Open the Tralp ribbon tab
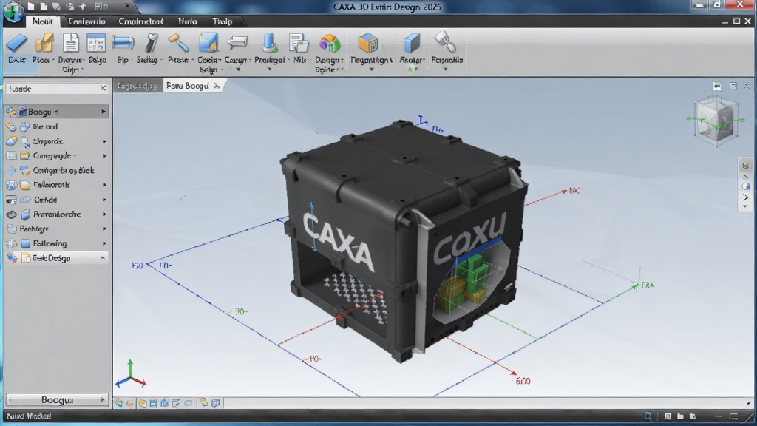The width and height of the screenshot is (757, 426). pos(222,21)
